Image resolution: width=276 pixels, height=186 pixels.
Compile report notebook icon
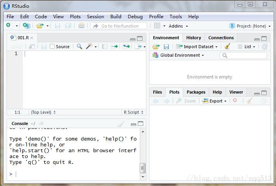[105, 47]
